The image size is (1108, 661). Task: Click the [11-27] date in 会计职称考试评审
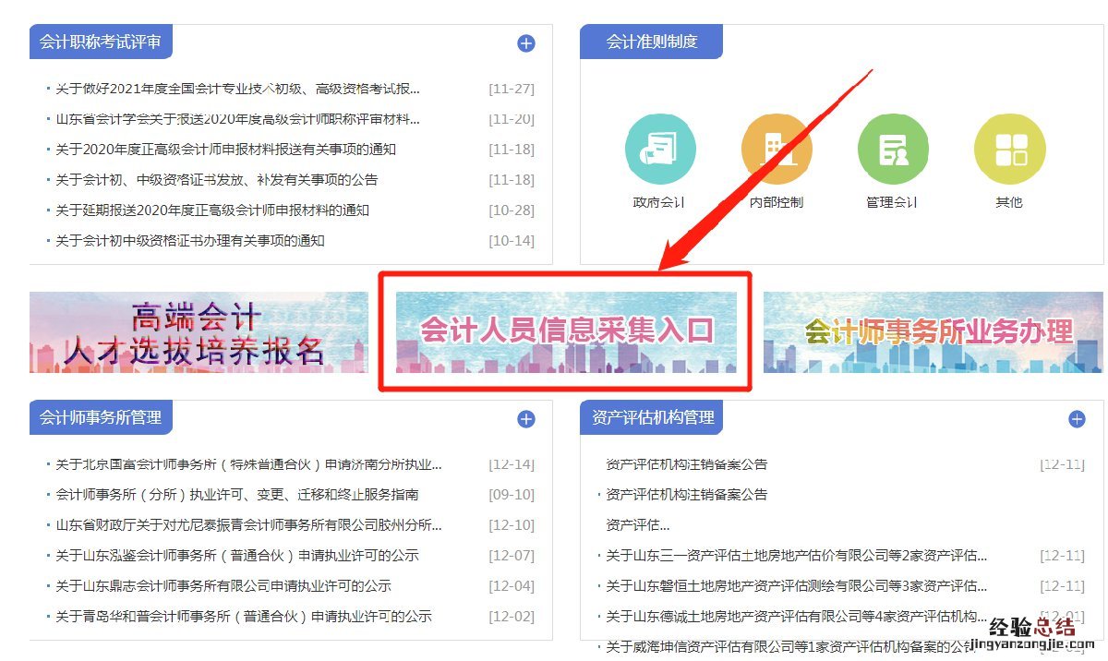(512, 89)
